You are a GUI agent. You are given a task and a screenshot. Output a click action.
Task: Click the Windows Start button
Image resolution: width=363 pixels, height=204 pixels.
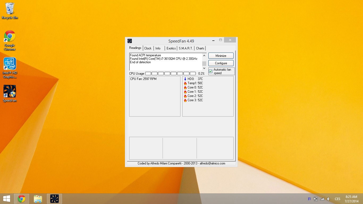pos(7,199)
